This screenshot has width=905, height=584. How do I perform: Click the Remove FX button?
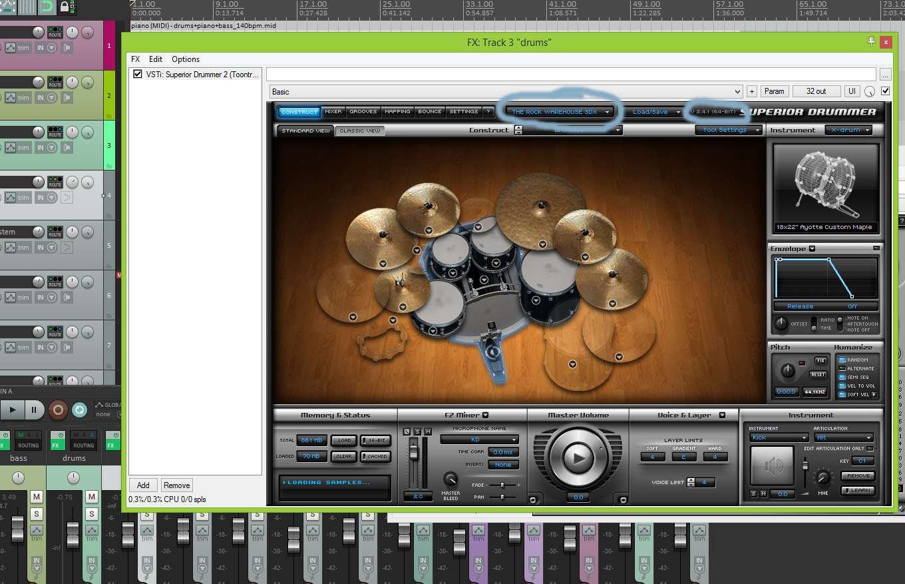pos(176,485)
